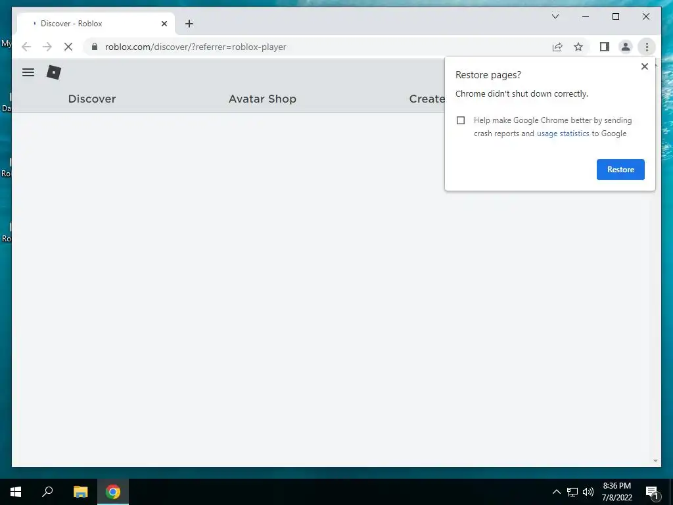The image size is (673, 505).
Task: Click the browser forward arrow
Action: (x=47, y=47)
